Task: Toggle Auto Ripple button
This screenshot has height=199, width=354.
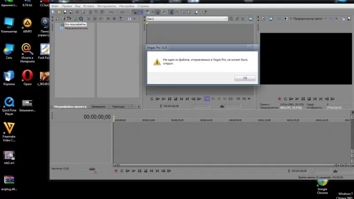Action: 147,12
